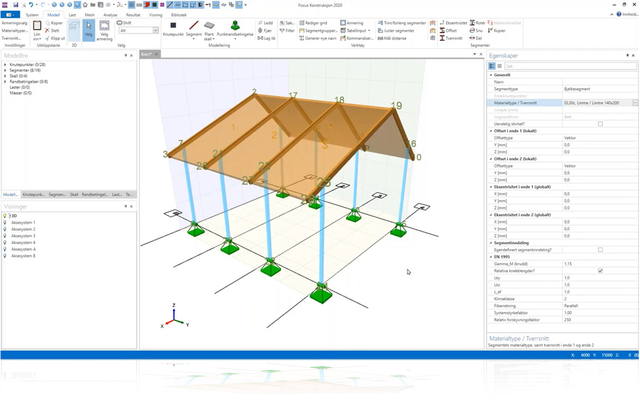Click the Del segment tool
This screenshot has height=411, width=640.
click(476, 38)
